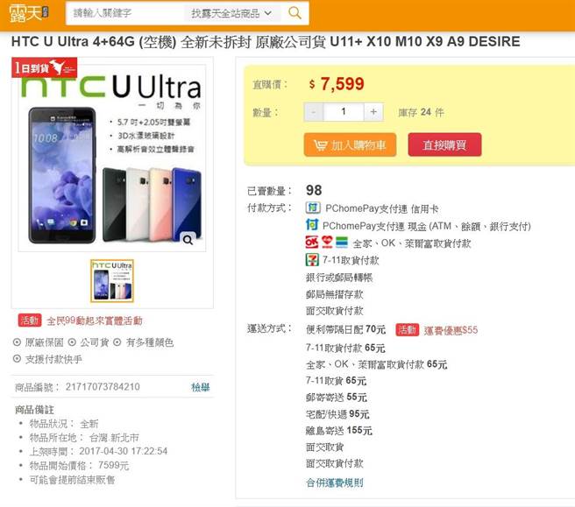This screenshot has width=575, height=507.
Task: Click the search keyword input field
Action: tap(125, 13)
